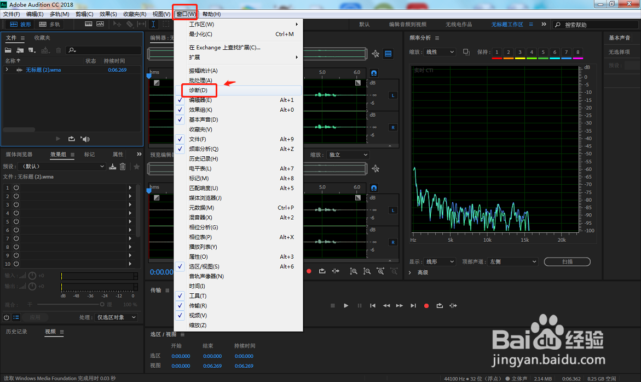Click the favorite star icon in effects rack
This screenshot has height=382, width=641.
tap(136, 167)
